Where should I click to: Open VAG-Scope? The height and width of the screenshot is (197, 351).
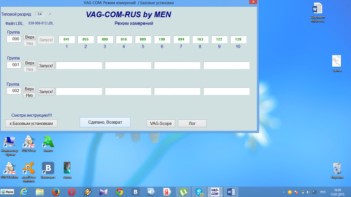[161, 123]
